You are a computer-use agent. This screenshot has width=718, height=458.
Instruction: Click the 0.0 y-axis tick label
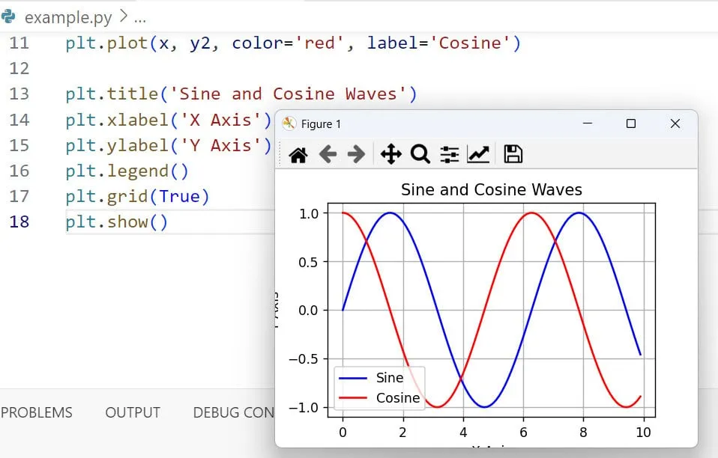(x=309, y=311)
